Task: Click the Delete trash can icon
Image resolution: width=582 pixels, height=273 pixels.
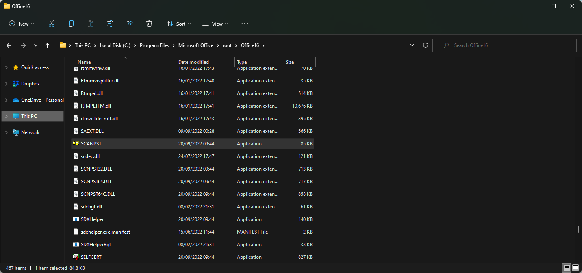Action: [x=149, y=24]
